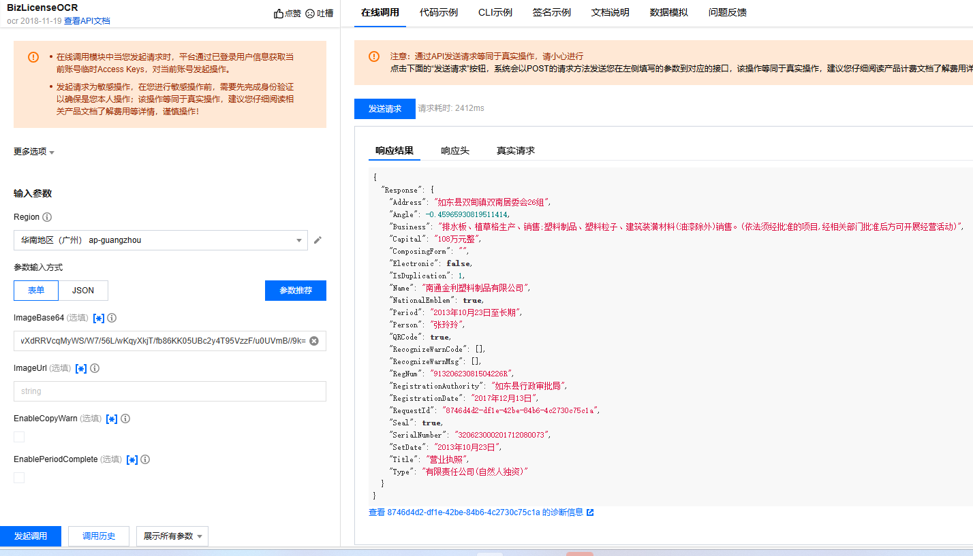This screenshot has width=973, height=556.
Task: Click the [*] variable icon next to ImageBase64
Action: tap(99, 318)
